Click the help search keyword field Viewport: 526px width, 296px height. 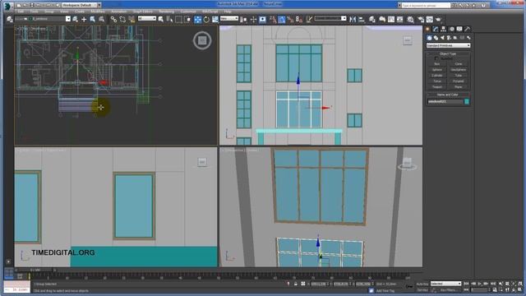[426, 6]
